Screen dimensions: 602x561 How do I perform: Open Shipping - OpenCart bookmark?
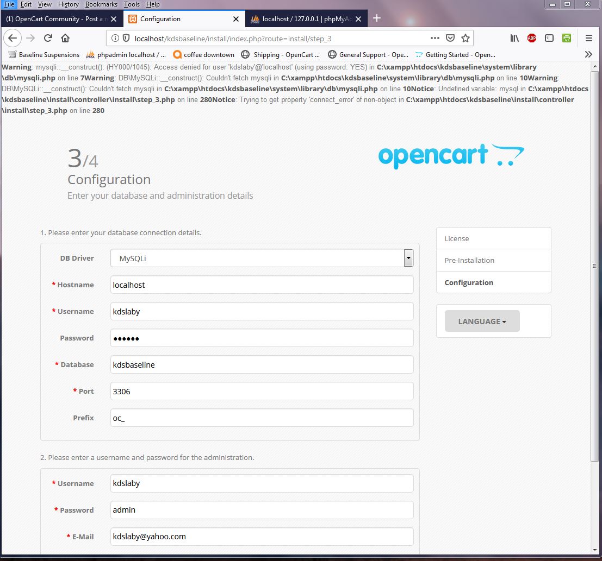coord(280,54)
